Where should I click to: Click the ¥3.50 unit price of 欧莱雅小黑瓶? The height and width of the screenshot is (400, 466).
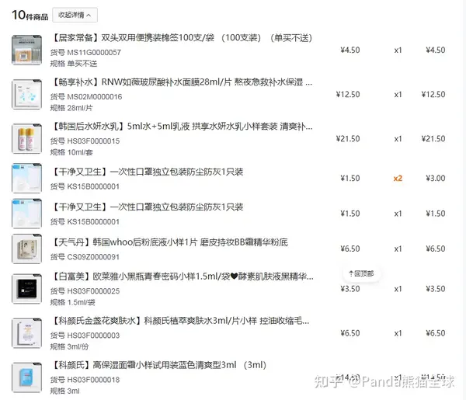(x=350, y=289)
